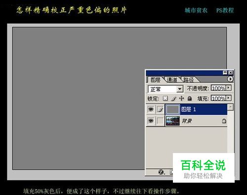The image size is (247, 195).
Task: Switch to the 图层 (Layers) tab
Action: [x=155, y=80]
